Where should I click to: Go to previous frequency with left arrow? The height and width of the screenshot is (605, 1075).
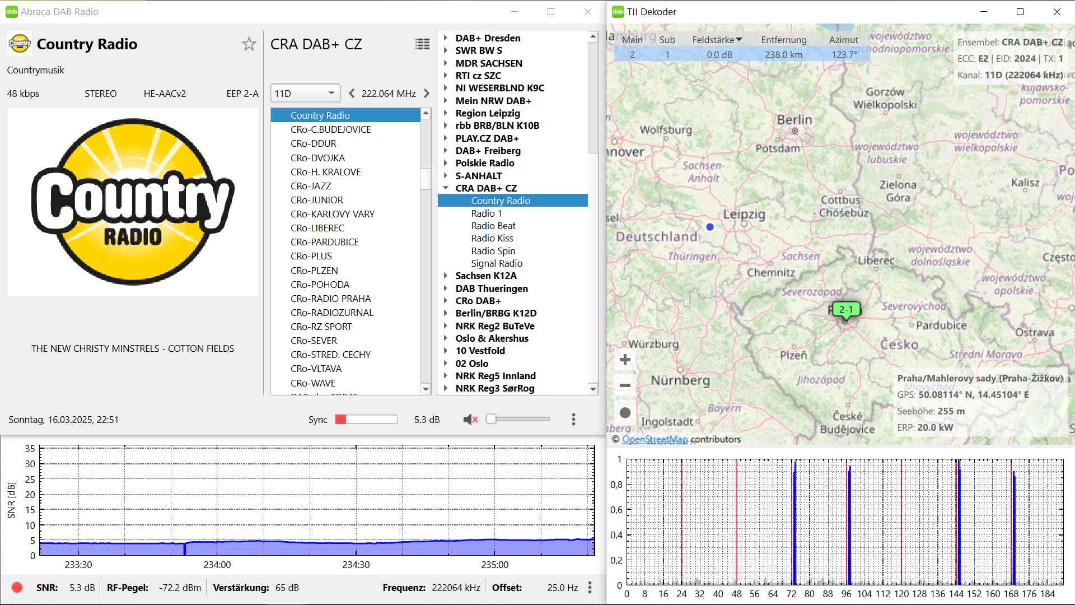click(x=352, y=94)
